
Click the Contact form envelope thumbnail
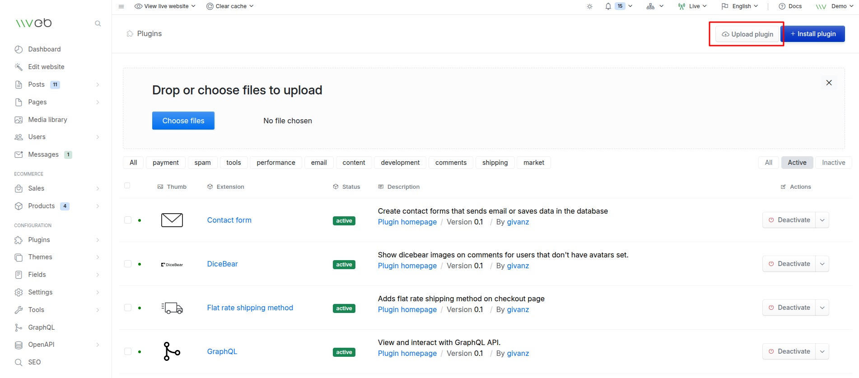pos(172,220)
